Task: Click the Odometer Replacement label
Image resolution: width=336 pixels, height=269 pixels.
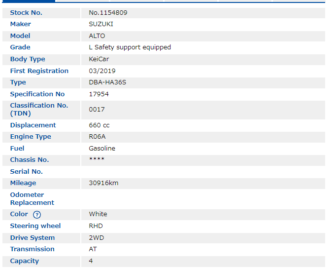Action: pos(32,199)
